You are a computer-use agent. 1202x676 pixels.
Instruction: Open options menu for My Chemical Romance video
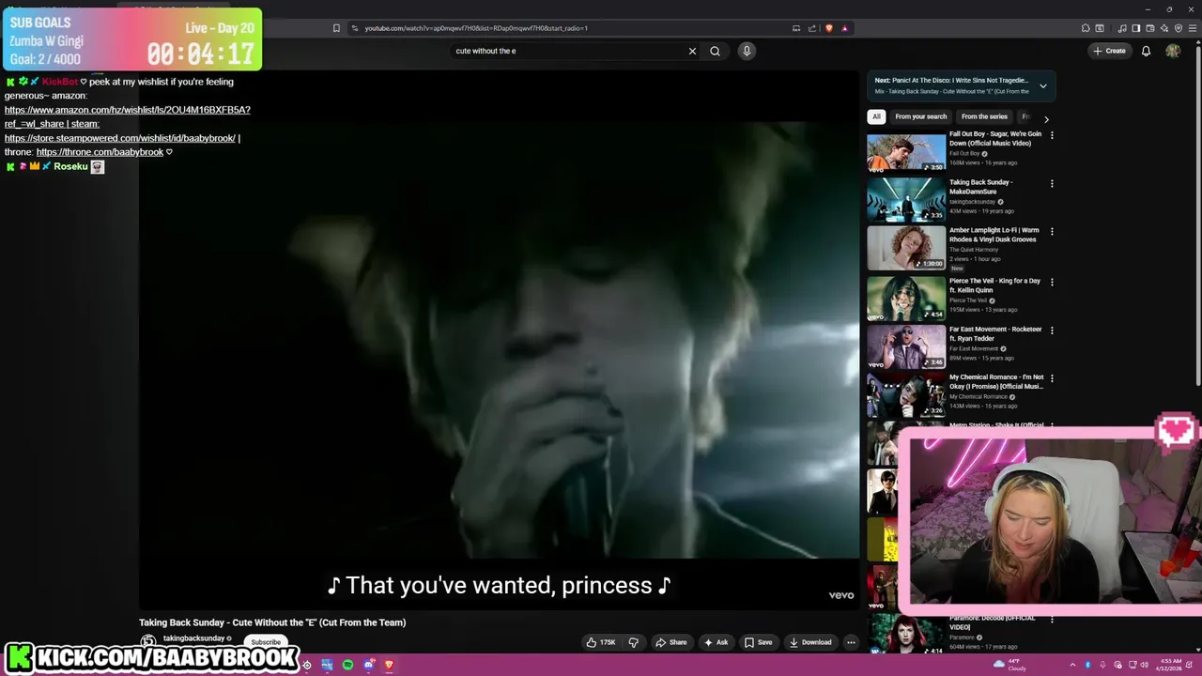(1052, 377)
